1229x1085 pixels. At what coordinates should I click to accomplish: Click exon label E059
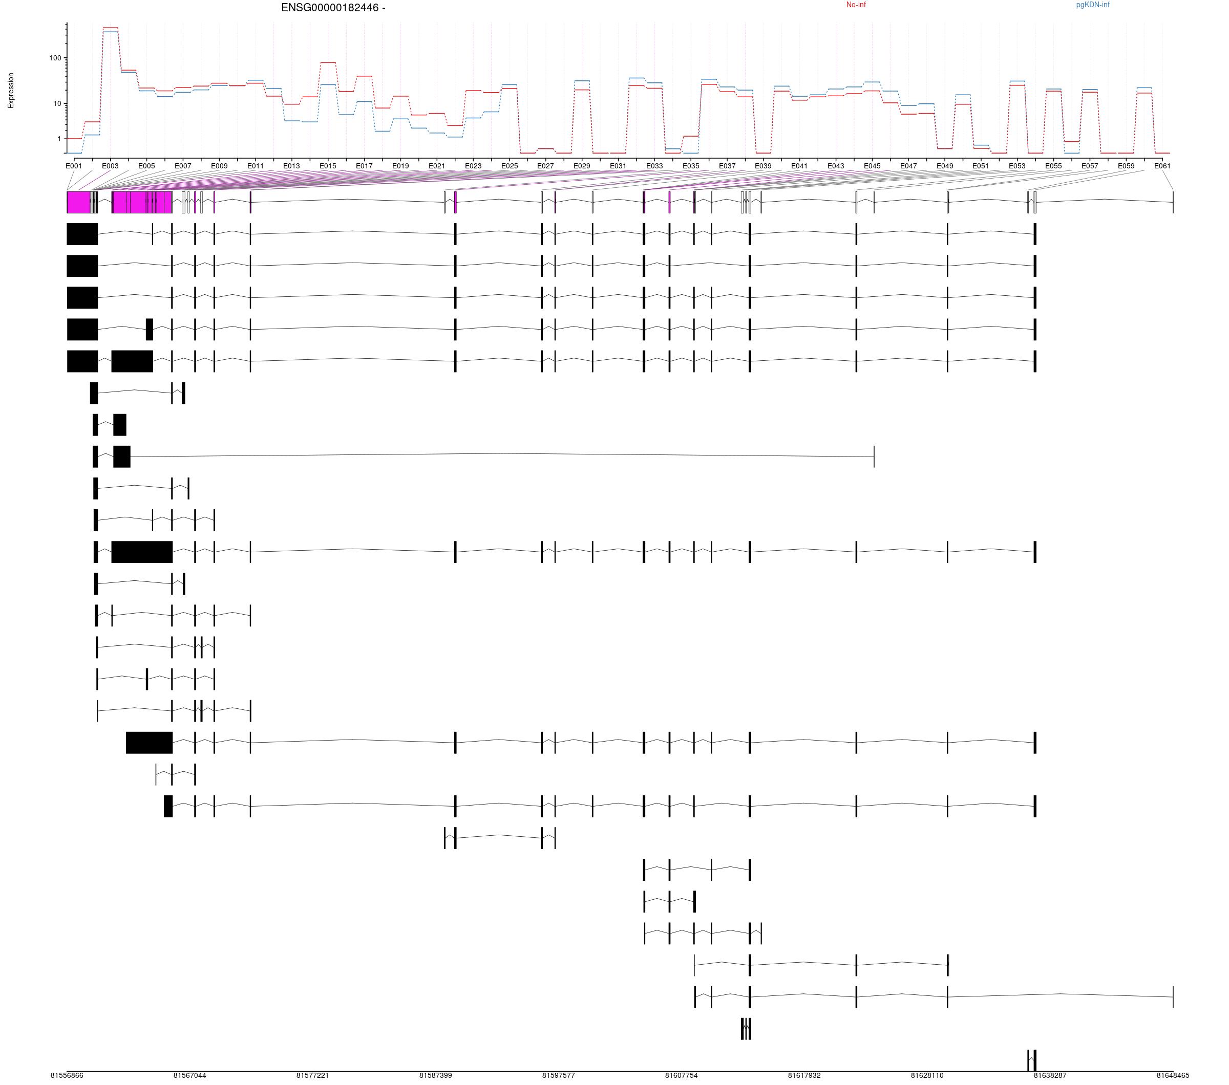tap(1126, 166)
